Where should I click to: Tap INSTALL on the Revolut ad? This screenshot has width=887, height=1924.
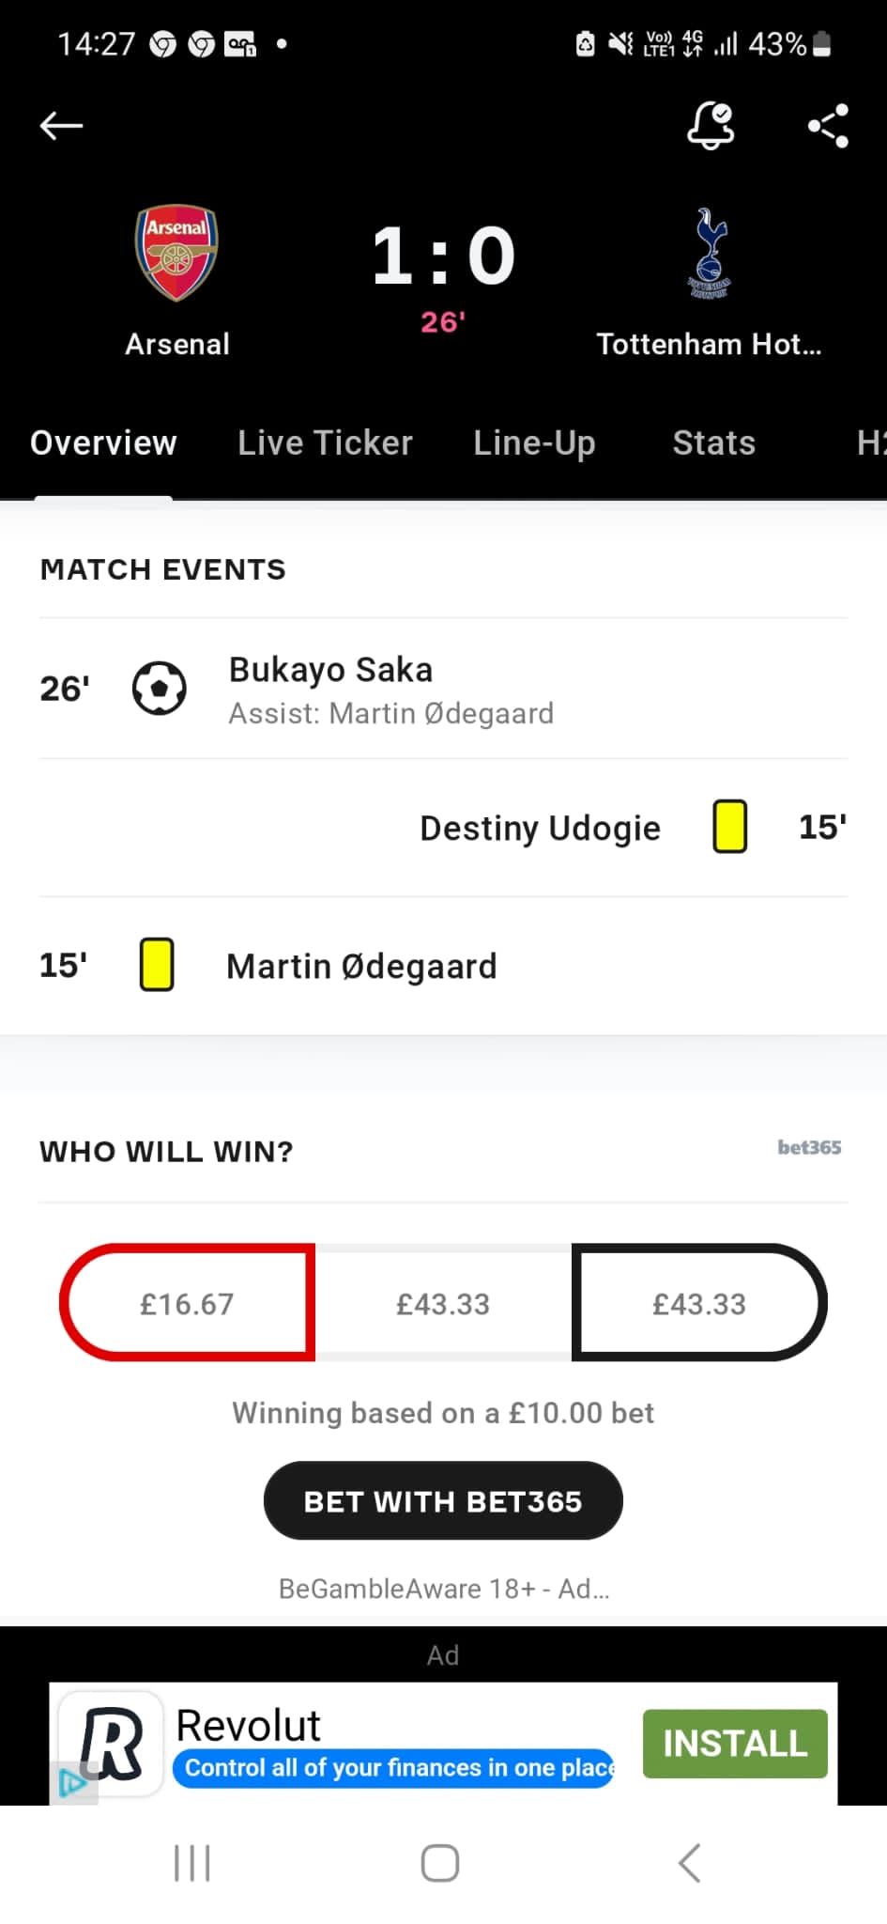pos(735,1744)
